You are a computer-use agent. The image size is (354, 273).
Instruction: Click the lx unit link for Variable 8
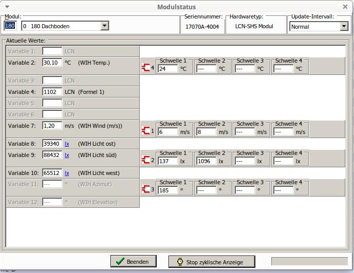pos(67,144)
